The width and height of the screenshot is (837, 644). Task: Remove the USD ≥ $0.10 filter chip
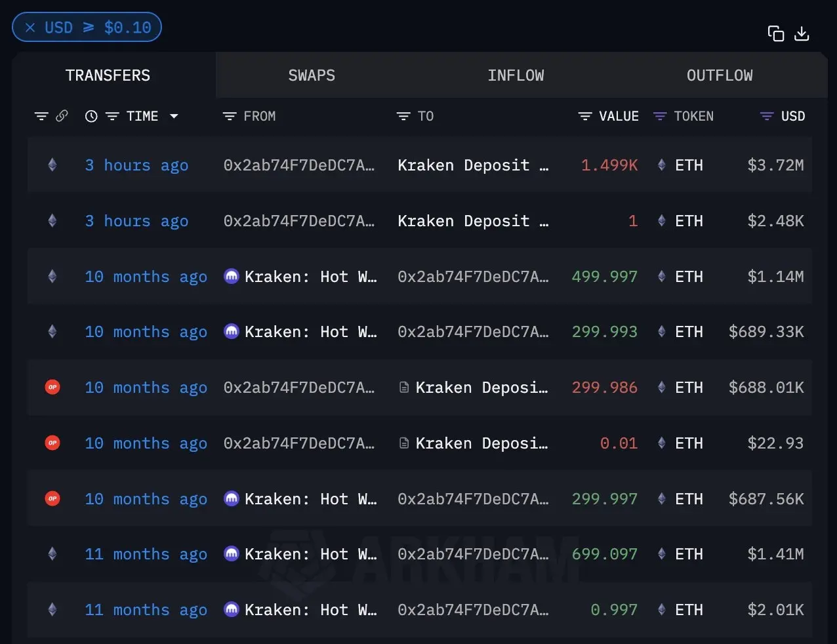30,27
